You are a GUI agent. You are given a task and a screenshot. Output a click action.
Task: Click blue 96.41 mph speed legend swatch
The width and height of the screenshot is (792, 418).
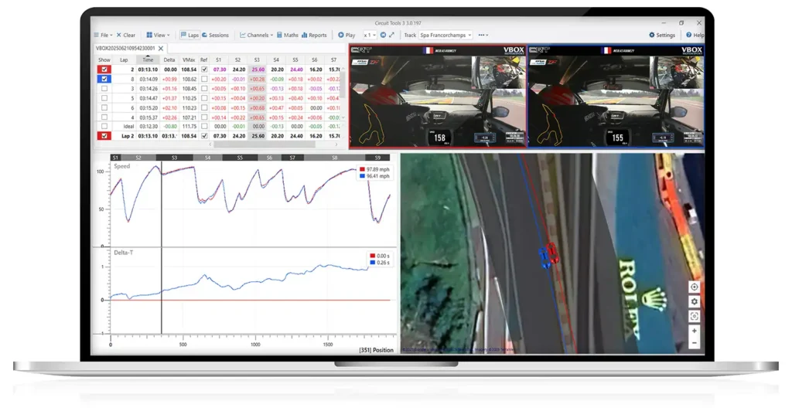click(x=362, y=176)
